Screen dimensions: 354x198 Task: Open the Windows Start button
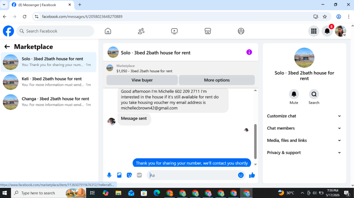(4, 193)
